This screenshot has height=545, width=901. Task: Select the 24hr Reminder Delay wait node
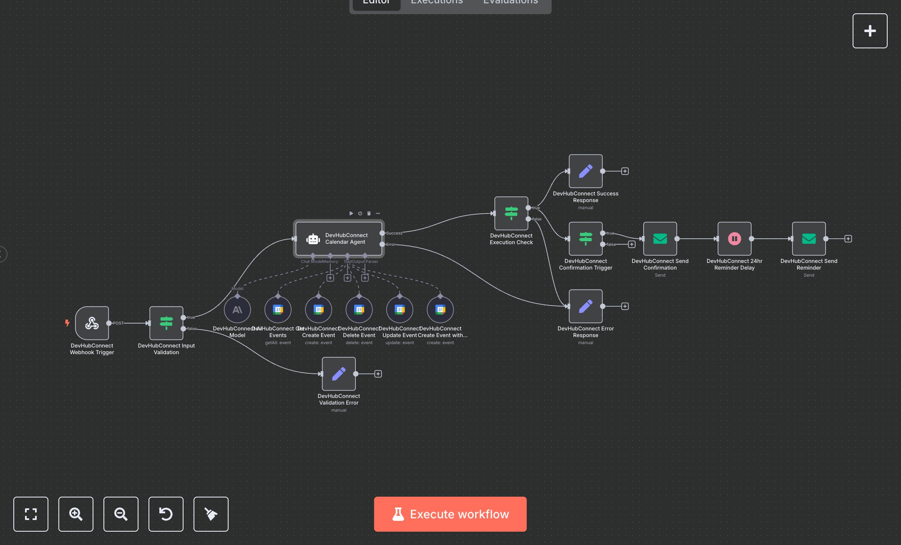coord(734,239)
